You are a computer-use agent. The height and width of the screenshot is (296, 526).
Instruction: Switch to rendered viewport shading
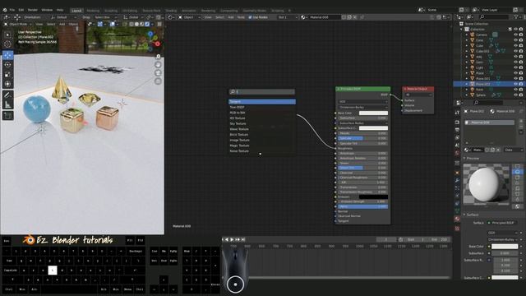click(x=147, y=24)
